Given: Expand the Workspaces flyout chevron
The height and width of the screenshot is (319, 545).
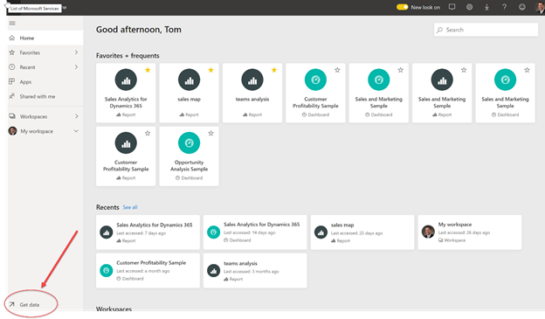Looking at the screenshot, I should coord(76,116).
